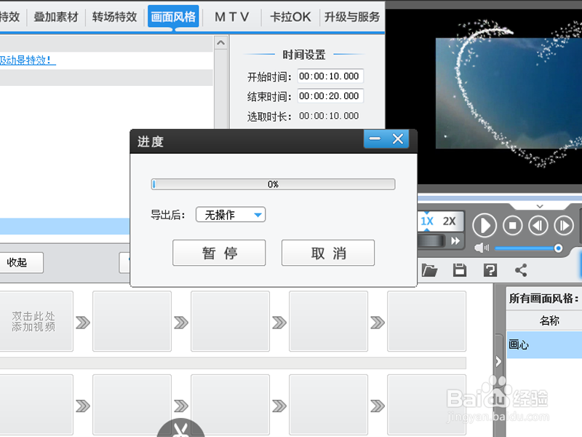Open project with the folder icon
Viewport: 582px width, 437px height.
tap(429, 270)
